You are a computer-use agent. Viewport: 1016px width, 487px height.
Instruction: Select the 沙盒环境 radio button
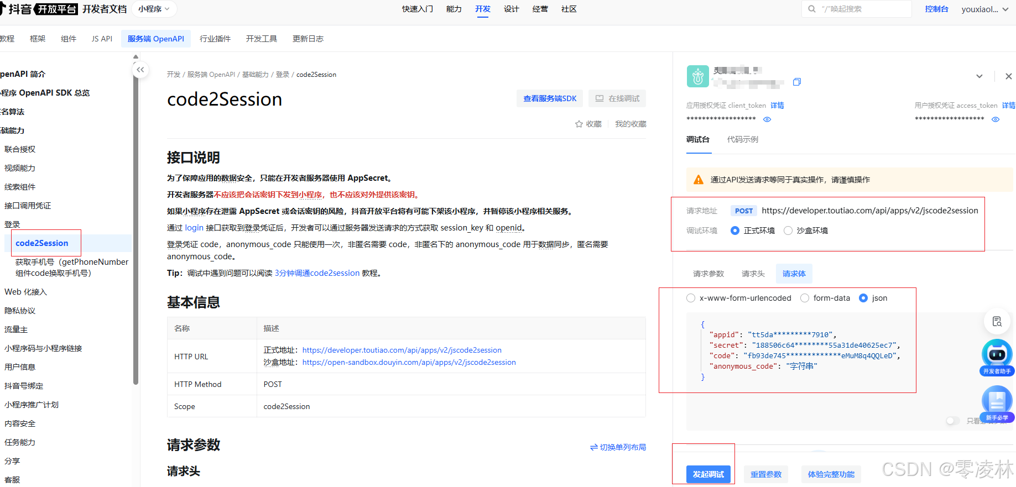pyautogui.click(x=788, y=231)
